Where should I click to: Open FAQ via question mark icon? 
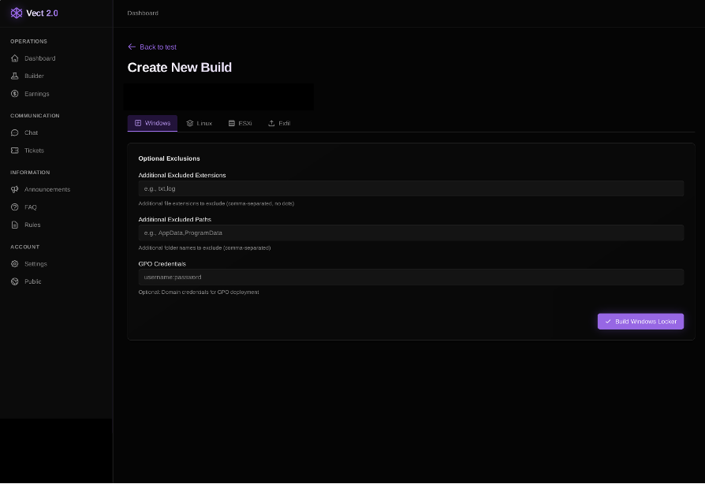coord(15,207)
